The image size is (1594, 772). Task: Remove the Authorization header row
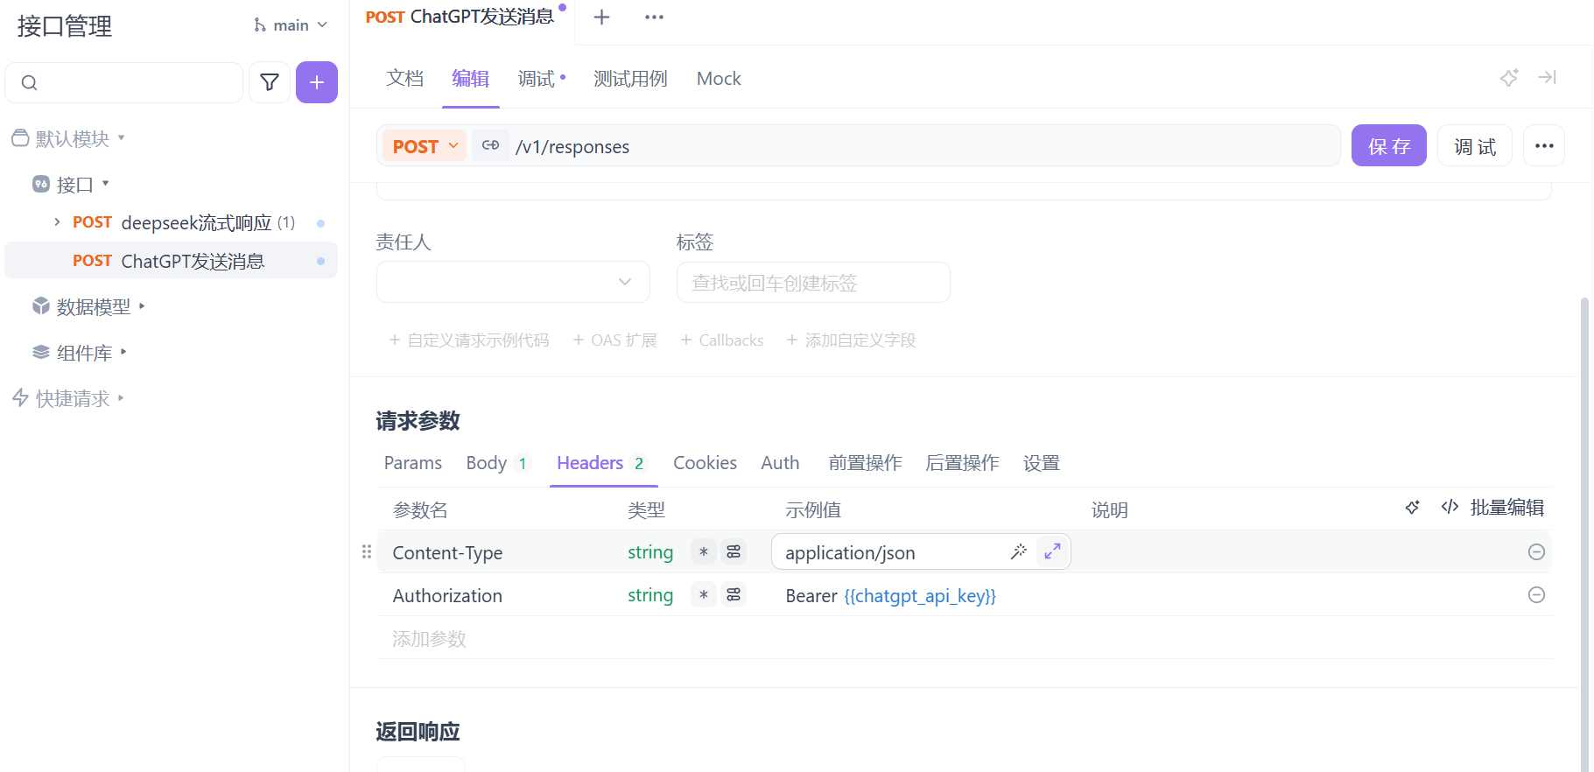(x=1536, y=595)
